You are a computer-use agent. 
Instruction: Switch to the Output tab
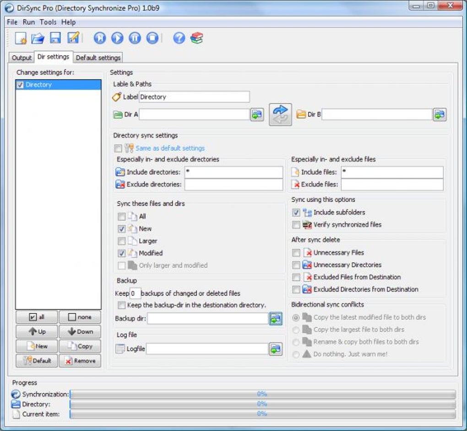pyautogui.click(x=22, y=58)
